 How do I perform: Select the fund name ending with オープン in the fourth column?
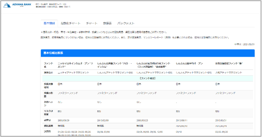coord(189,64)
